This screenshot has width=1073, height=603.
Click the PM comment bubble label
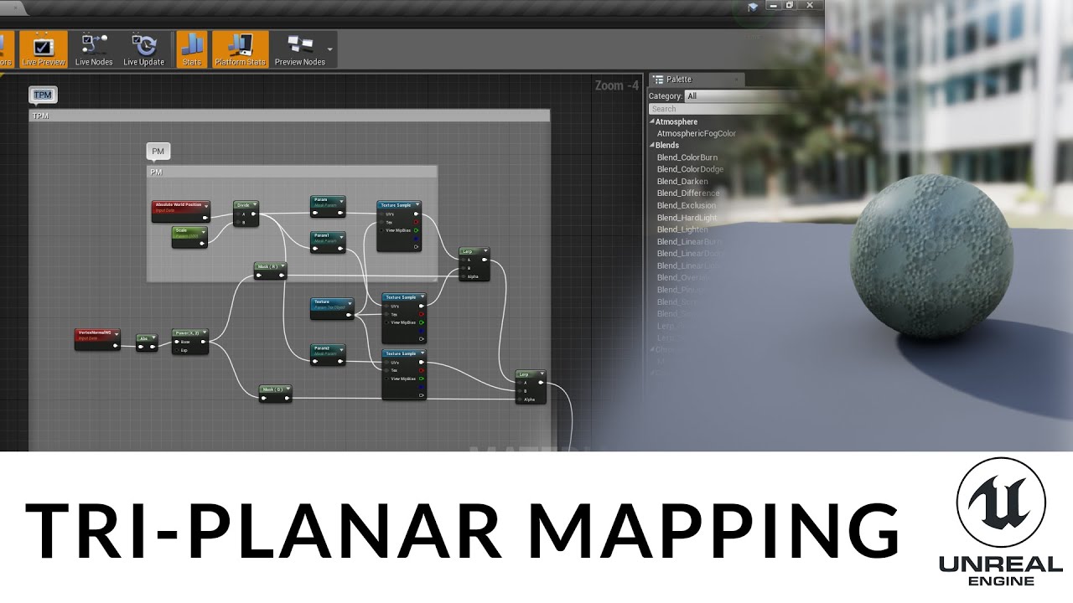[158, 152]
